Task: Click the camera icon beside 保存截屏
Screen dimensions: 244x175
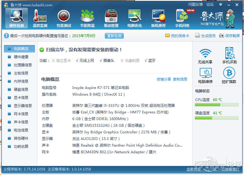Action: pyautogui.click(x=222, y=36)
